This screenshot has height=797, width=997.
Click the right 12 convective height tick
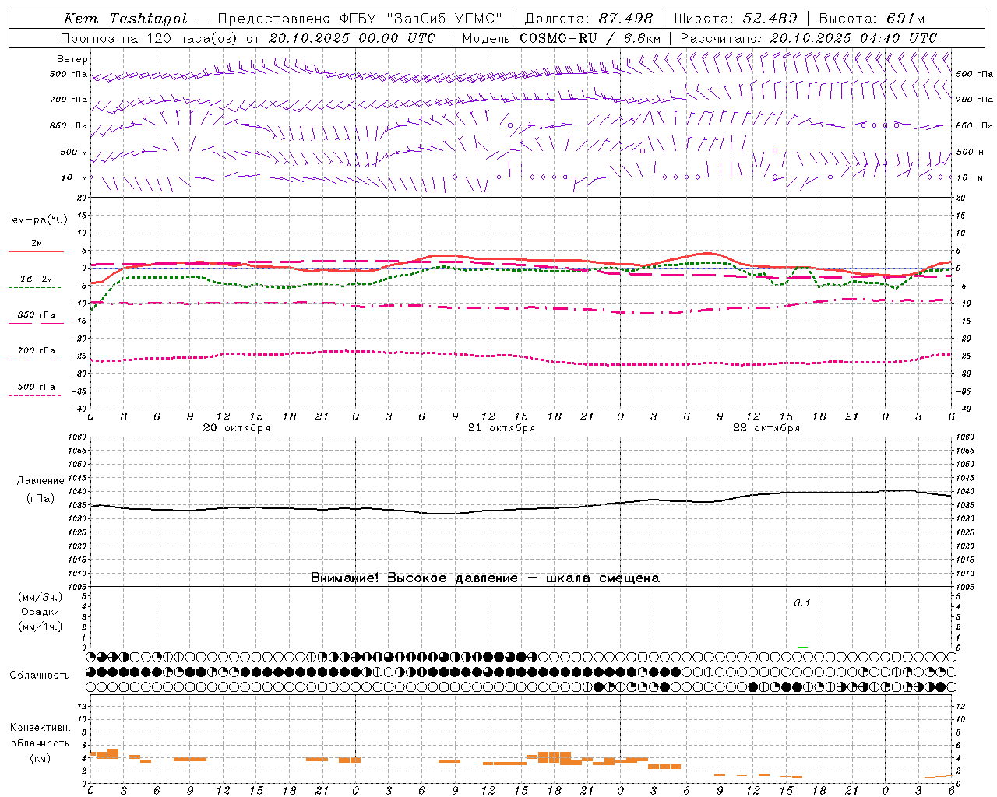(960, 706)
